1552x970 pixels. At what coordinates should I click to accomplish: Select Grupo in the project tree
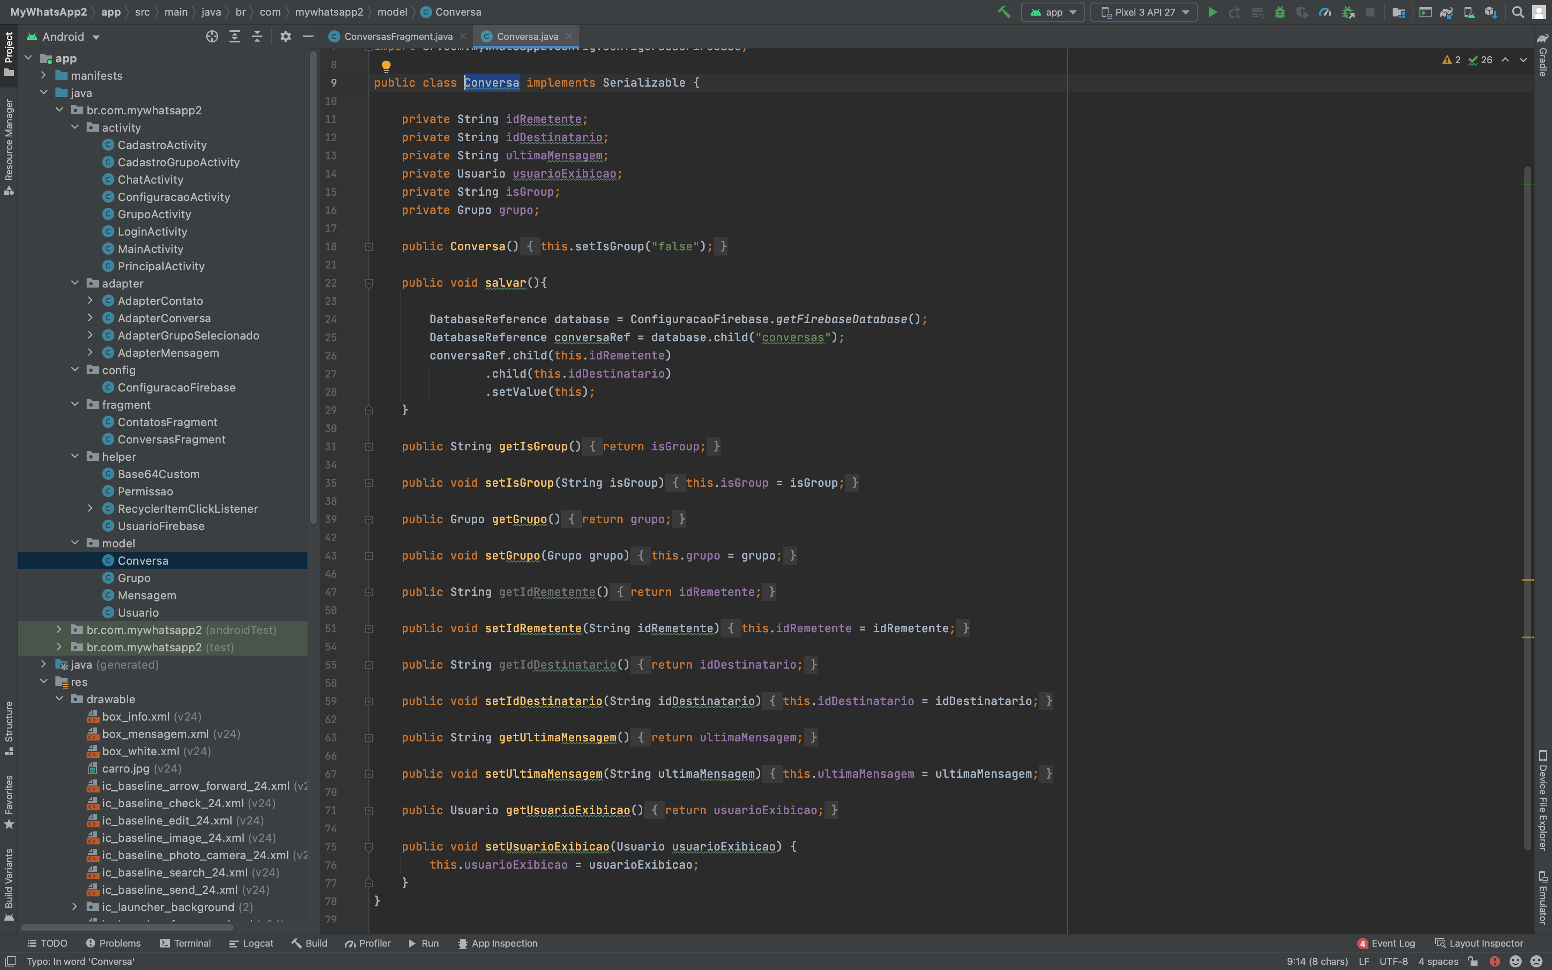[x=133, y=577]
